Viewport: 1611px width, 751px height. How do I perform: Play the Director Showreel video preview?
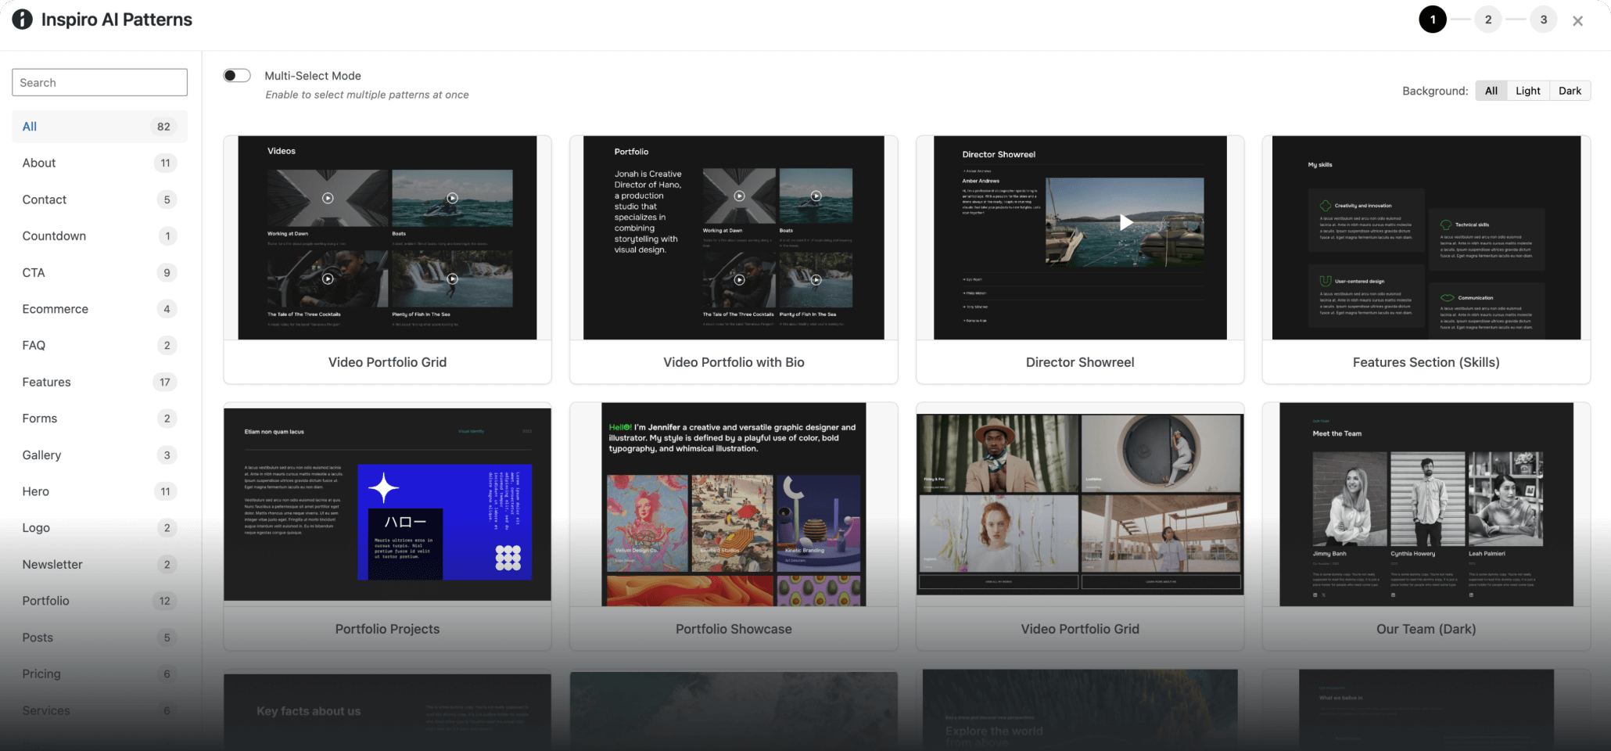1125,222
